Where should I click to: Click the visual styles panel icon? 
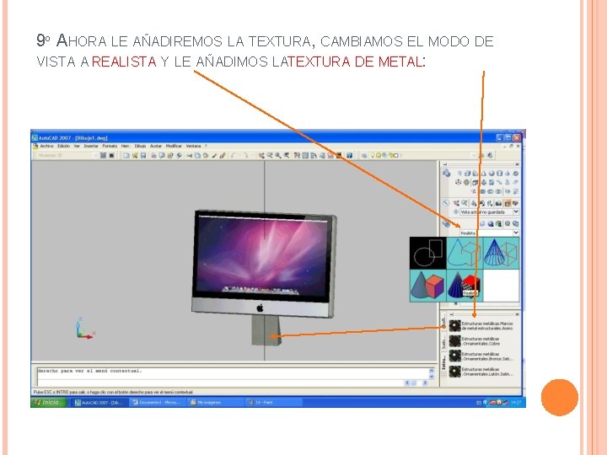[446, 223]
